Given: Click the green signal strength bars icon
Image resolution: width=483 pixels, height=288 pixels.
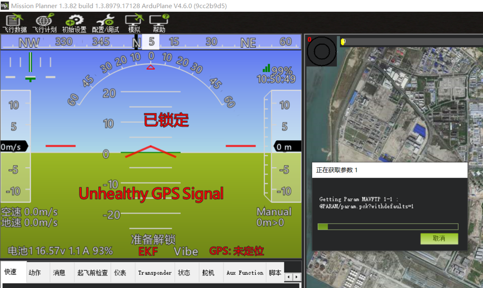Looking at the screenshot, I should pos(266,68).
